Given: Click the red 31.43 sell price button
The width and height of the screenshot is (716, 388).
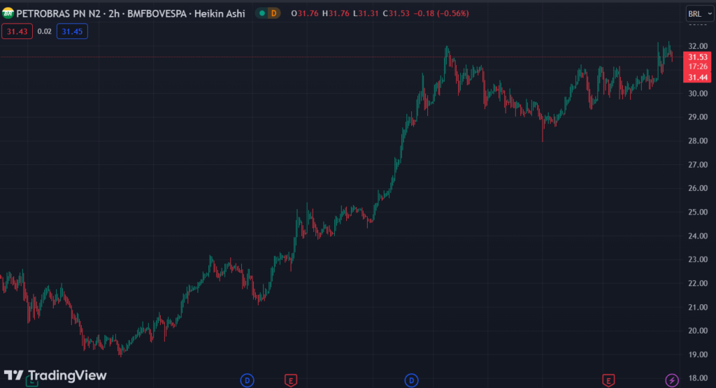Looking at the screenshot, I should click(x=17, y=31).
